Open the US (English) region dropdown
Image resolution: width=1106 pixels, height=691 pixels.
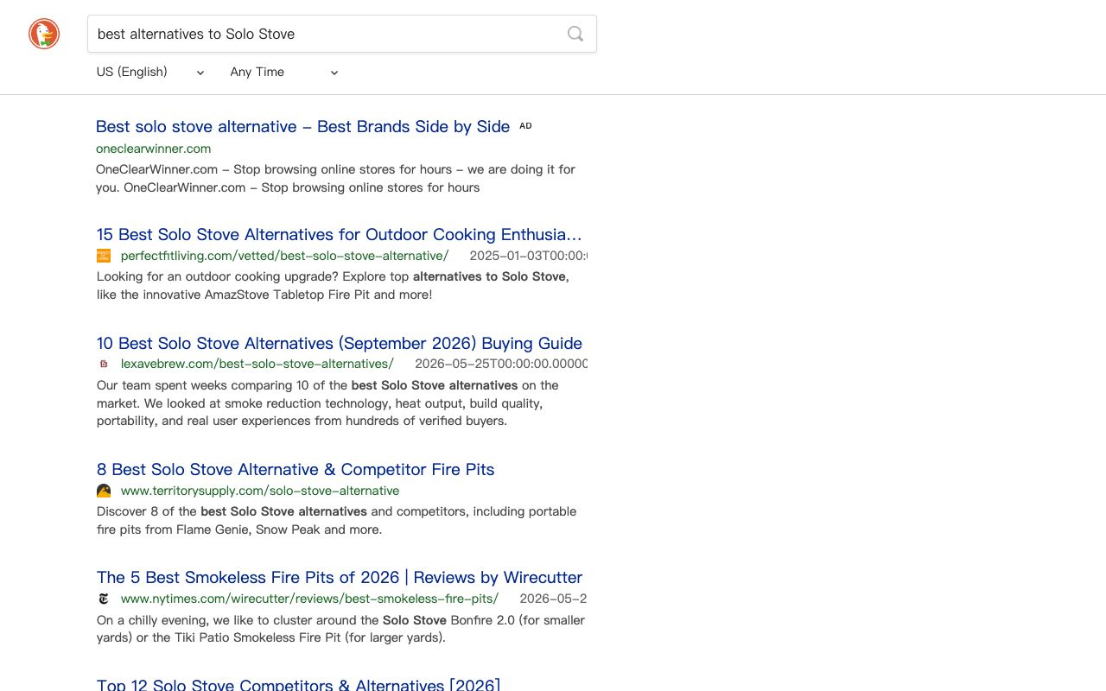pos(150,72)
